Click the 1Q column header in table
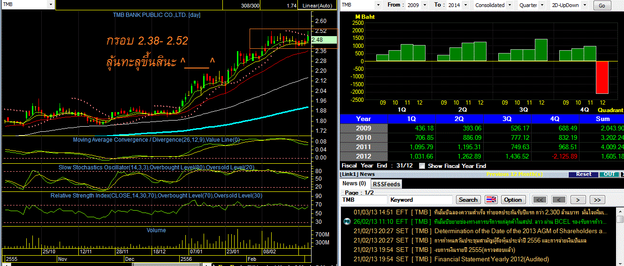 click(411, 119)
